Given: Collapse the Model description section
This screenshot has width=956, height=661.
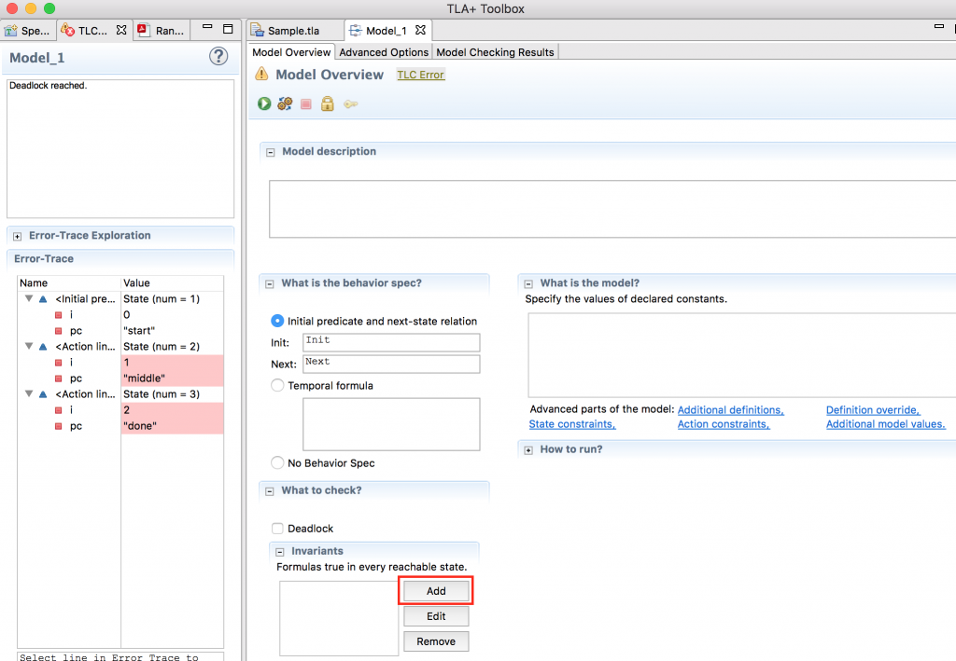Looking at the screenshot, I should point(270,152).
